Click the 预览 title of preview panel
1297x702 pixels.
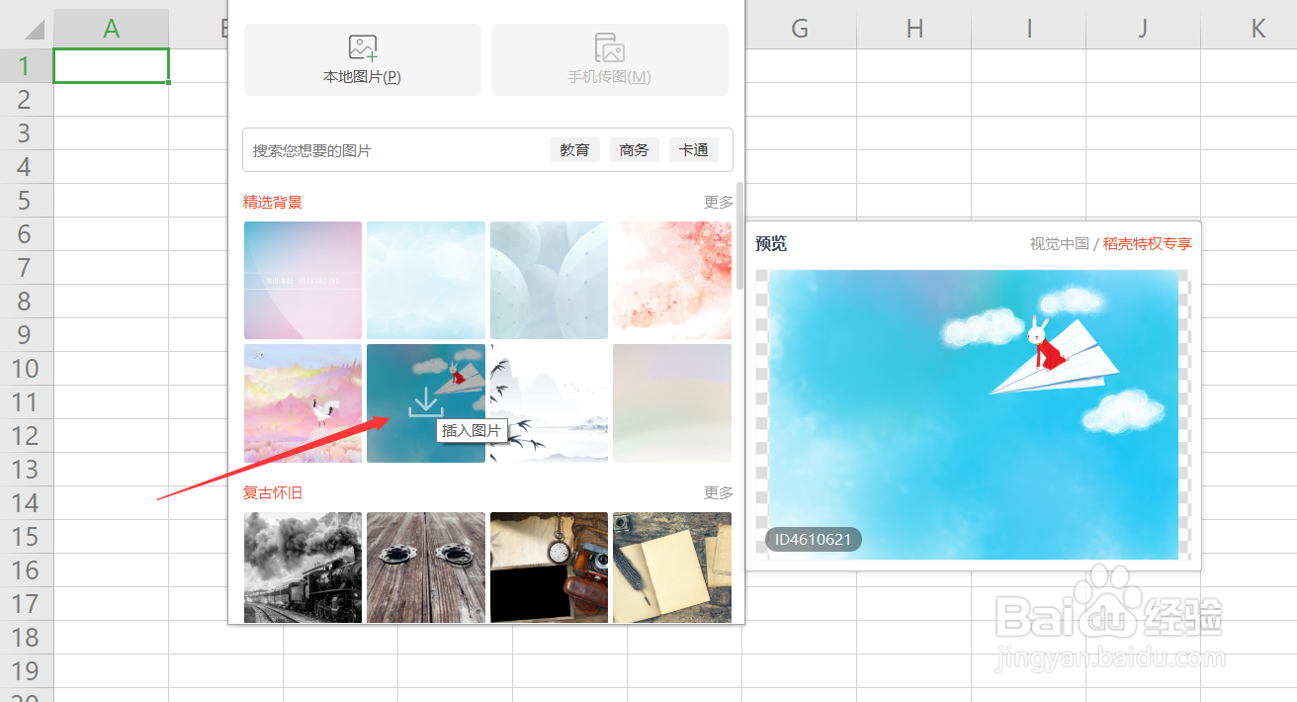771,243
